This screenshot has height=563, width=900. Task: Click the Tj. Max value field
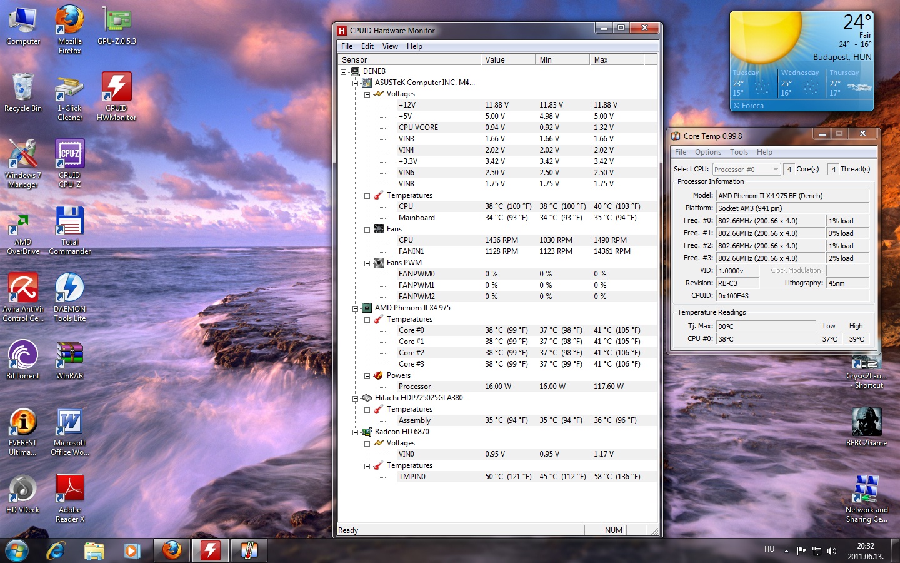click(766, 327)
